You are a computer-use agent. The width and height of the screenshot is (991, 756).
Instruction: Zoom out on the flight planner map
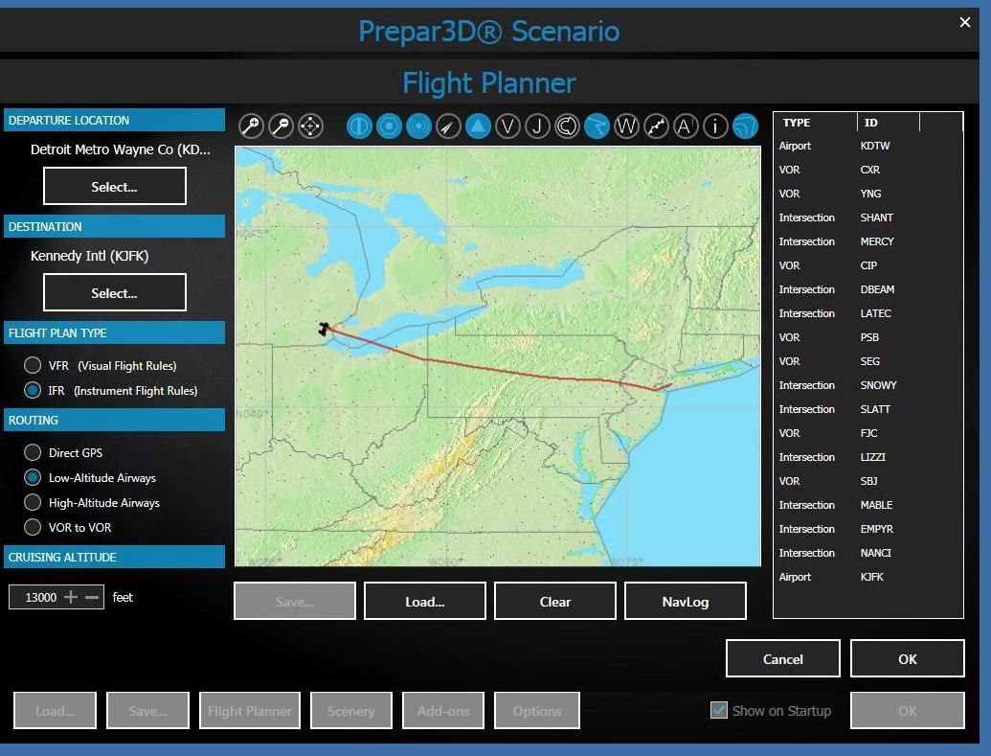281,126
